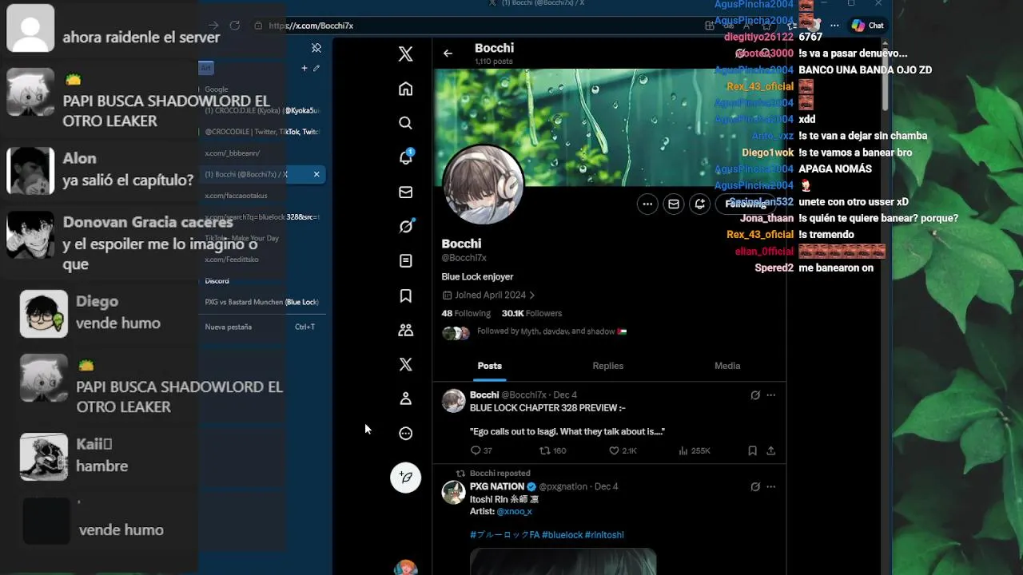
Task: Open PXG NATION avatar in reposted post
Action: tap(454, 492)
